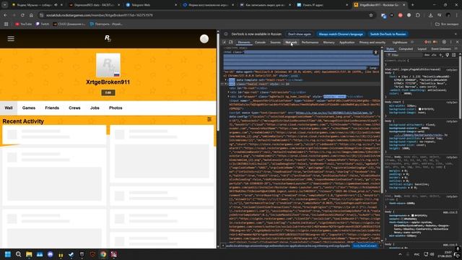Click the white background-color swatch in Styles
This screenshot has height=260, width=462.
click(420, 109)
